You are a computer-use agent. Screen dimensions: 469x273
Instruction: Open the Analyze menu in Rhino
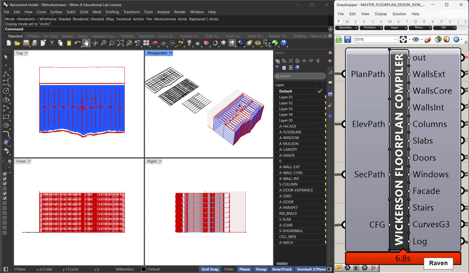pyautogui.click(x=163, y=12)
